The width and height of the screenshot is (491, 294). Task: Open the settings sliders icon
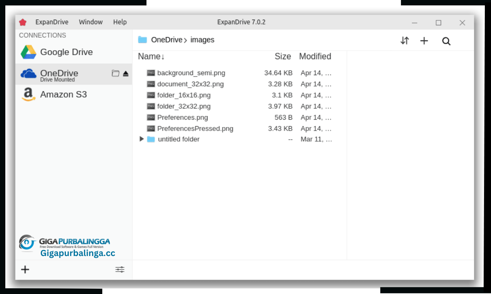point(120,269)
